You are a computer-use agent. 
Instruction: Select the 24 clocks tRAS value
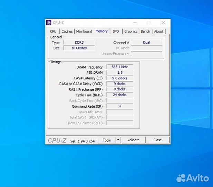[x=120, y=95]
